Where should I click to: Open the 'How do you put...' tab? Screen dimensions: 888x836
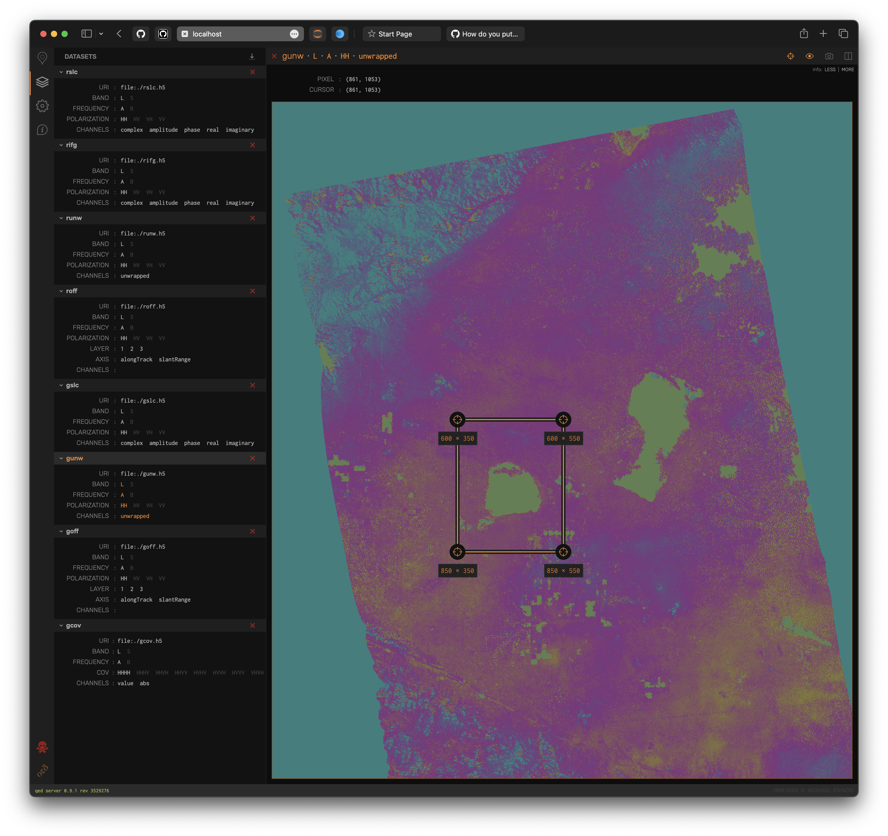tap(485, 34)
